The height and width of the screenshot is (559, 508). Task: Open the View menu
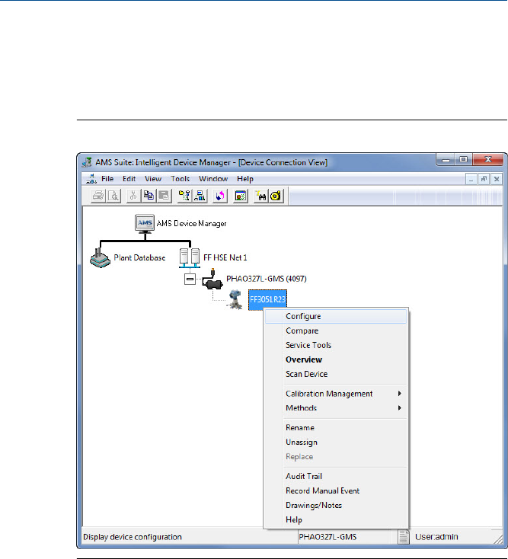[x=153, y=179]
